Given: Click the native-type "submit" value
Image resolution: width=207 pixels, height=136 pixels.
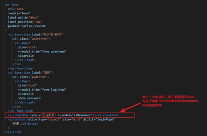Looking at the screenshot, I should pos(54,119).
